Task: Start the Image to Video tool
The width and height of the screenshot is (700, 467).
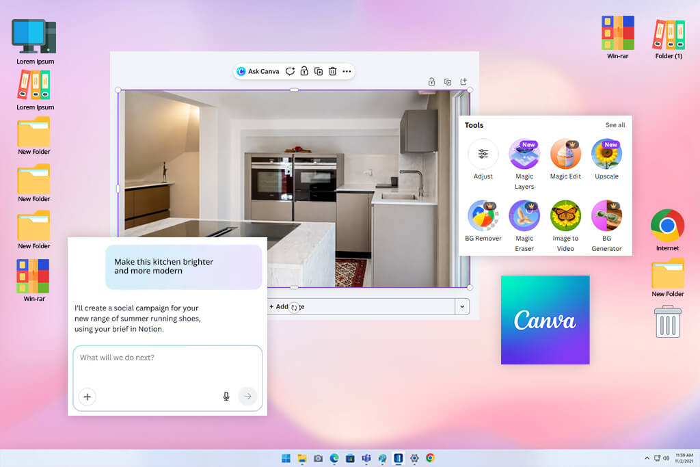Action: (x=565, y=226)
